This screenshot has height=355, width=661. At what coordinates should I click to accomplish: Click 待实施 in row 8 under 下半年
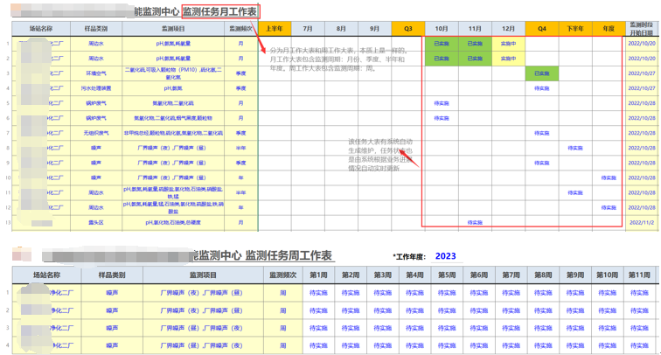pos(575,148)
